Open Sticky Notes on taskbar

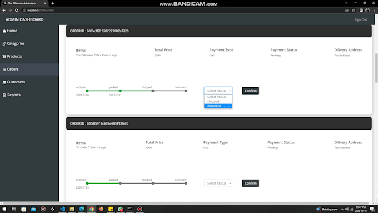(x=111, y=209)
